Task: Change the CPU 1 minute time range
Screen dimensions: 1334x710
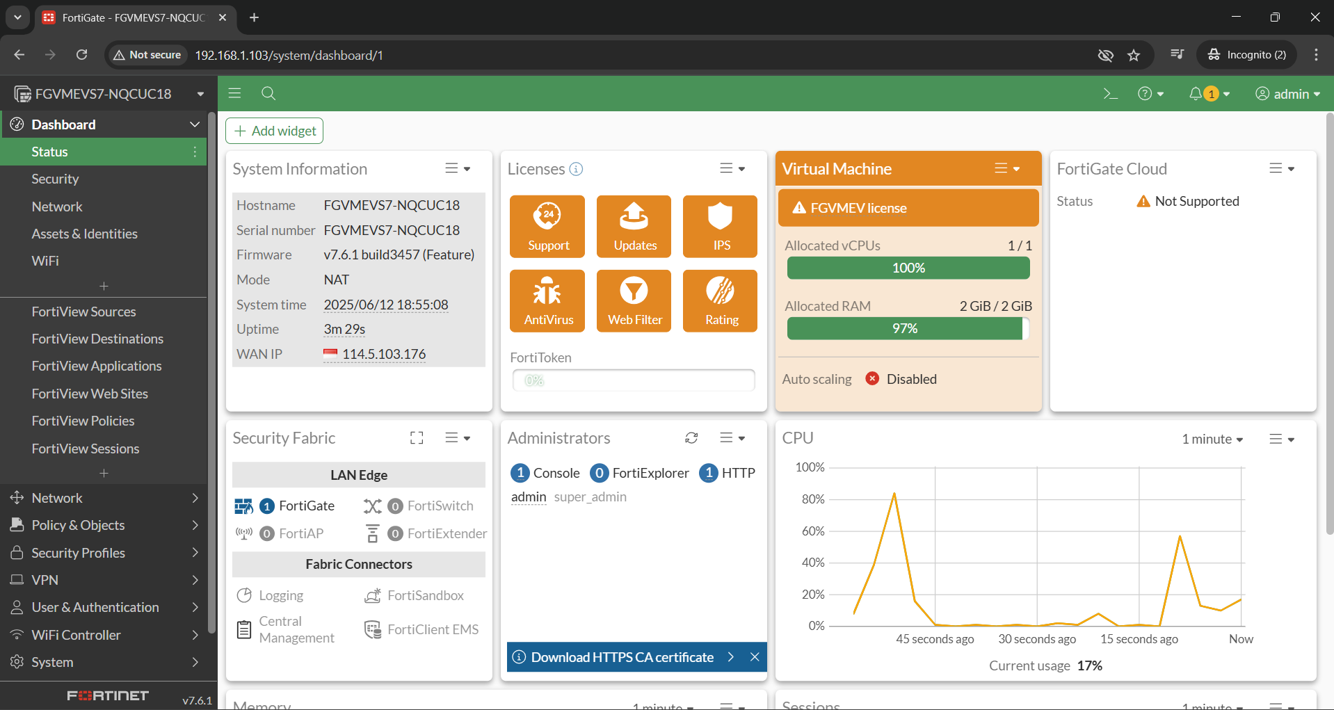Action: tap(1212, 439)
